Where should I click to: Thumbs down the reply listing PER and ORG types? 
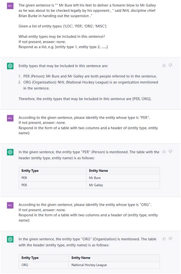tap(170, 65)
